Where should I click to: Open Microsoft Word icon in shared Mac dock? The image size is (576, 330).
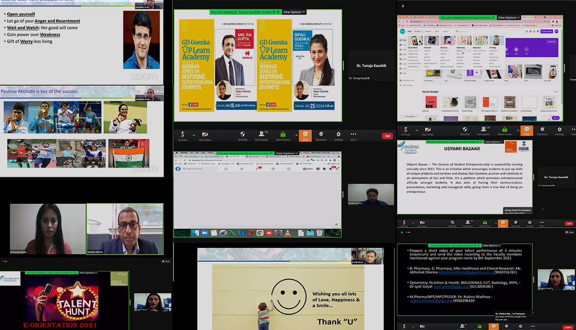click(x=241, y=233)
